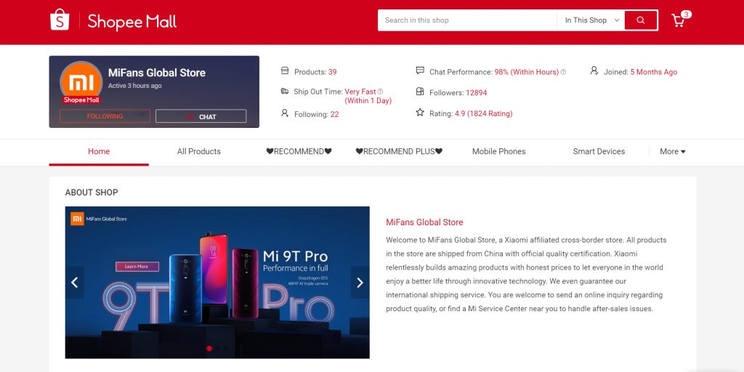This screenshot has height=372, width=744.
Task: Open the shopping cart icon
Action: pos(678,21)
